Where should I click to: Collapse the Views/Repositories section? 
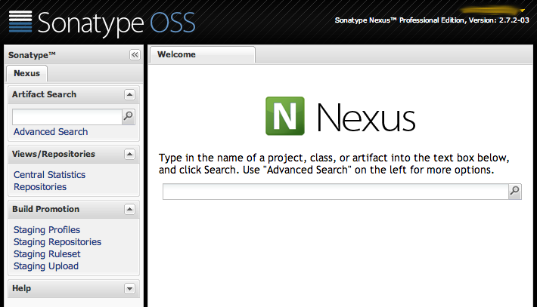[x=129, y=155]
